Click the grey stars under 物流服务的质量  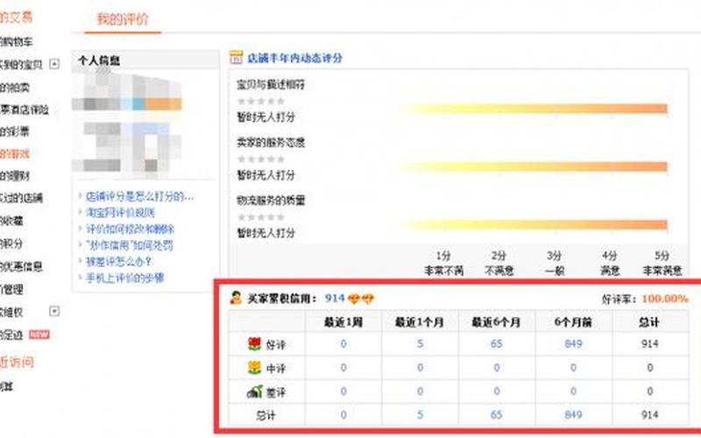261,217
